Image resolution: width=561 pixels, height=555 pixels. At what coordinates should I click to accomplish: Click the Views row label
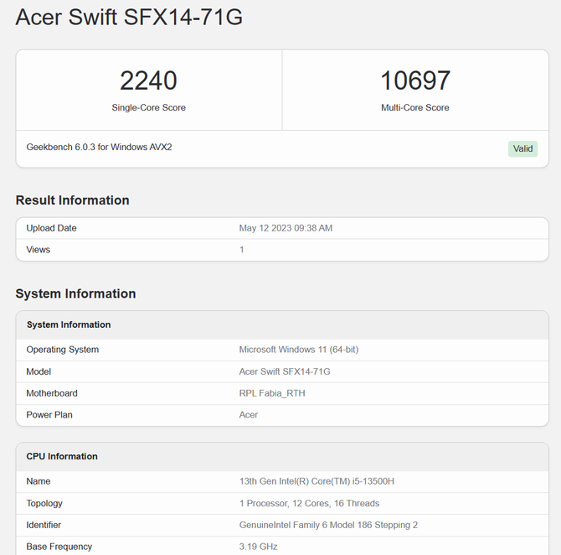coord(38,249)
